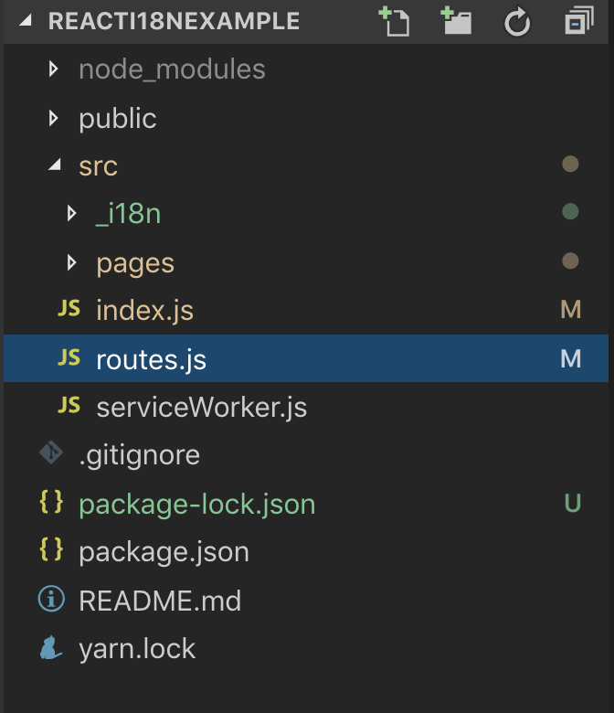Refresh the explorer file tree
614x713 pixels.
[517, 21]
